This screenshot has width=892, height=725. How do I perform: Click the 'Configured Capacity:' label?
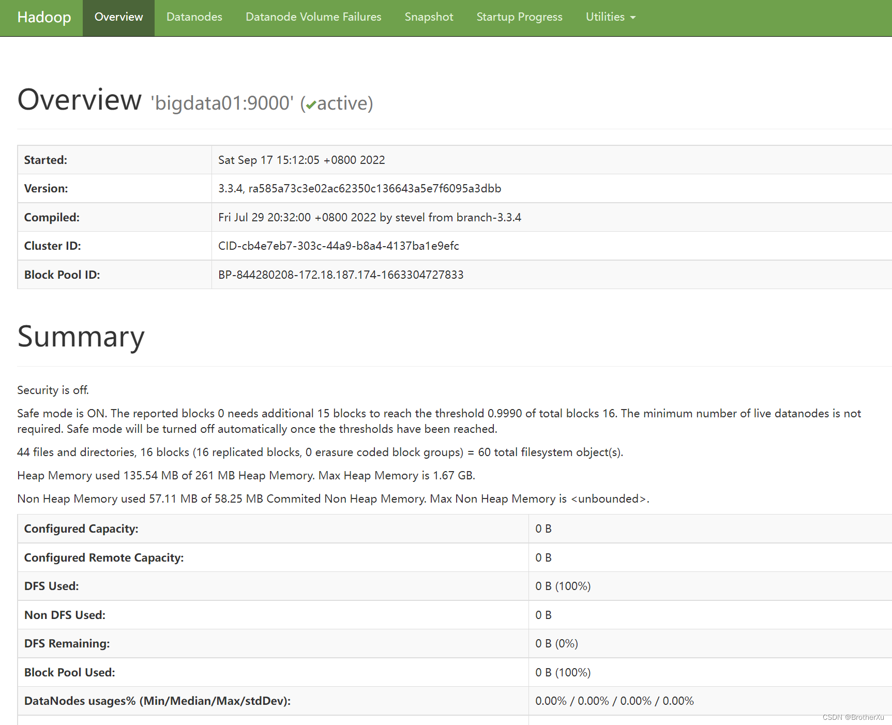coord(81,528)
